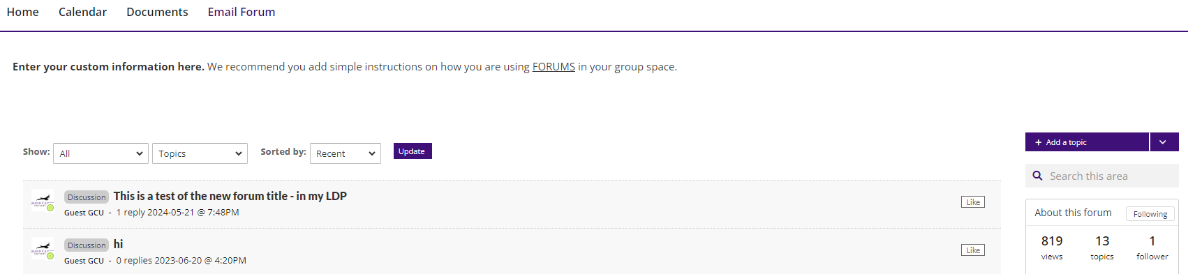Open Guest GCU avatar on first topic
Screen dimensions: 1188x274
43,200
